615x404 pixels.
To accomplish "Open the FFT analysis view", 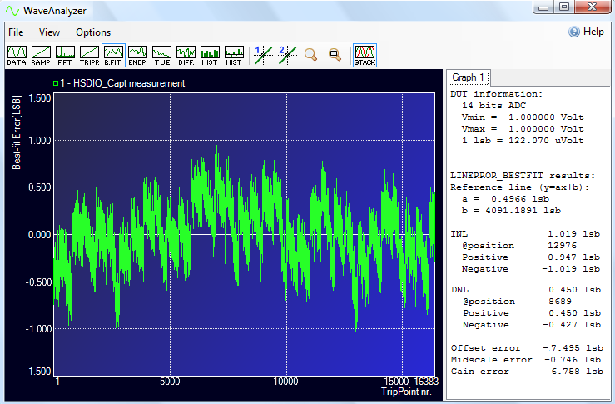I will pos(64,56).
